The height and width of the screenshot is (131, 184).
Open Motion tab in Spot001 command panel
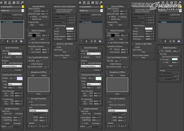pyautogui.click(x=14, y=2)
